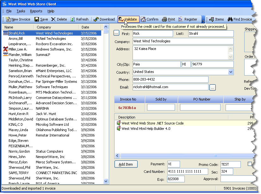The width and height of the screenshot is (261, 194).
Task: Click the Visa icon beside Plander,William
Action: pyautogui.click(x=5, y=54)
